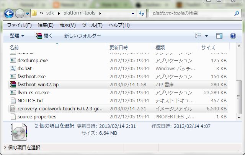
Task: Open the ファイル(F) menu
Action: 20,25
